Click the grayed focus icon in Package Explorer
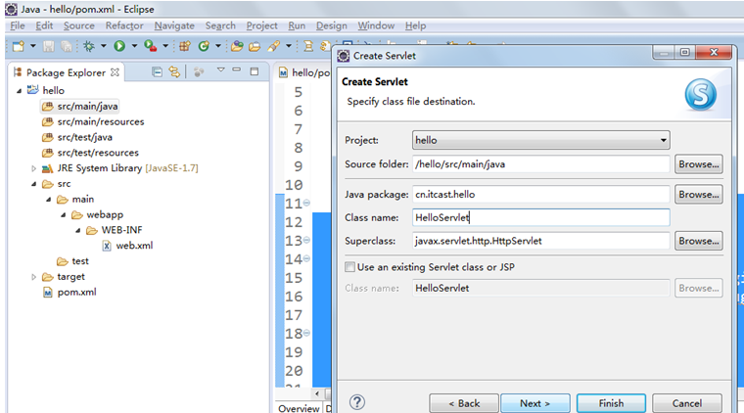Image resolution: width=744 pixels, height=413 pixels. coord(199,72)
